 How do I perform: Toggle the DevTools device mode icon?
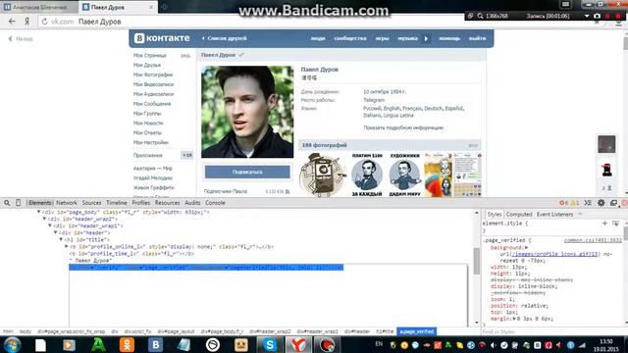pos(18,203)
